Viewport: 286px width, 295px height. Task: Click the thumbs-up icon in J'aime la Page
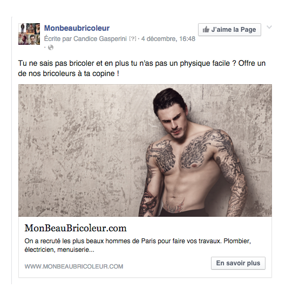pos(206,29)
